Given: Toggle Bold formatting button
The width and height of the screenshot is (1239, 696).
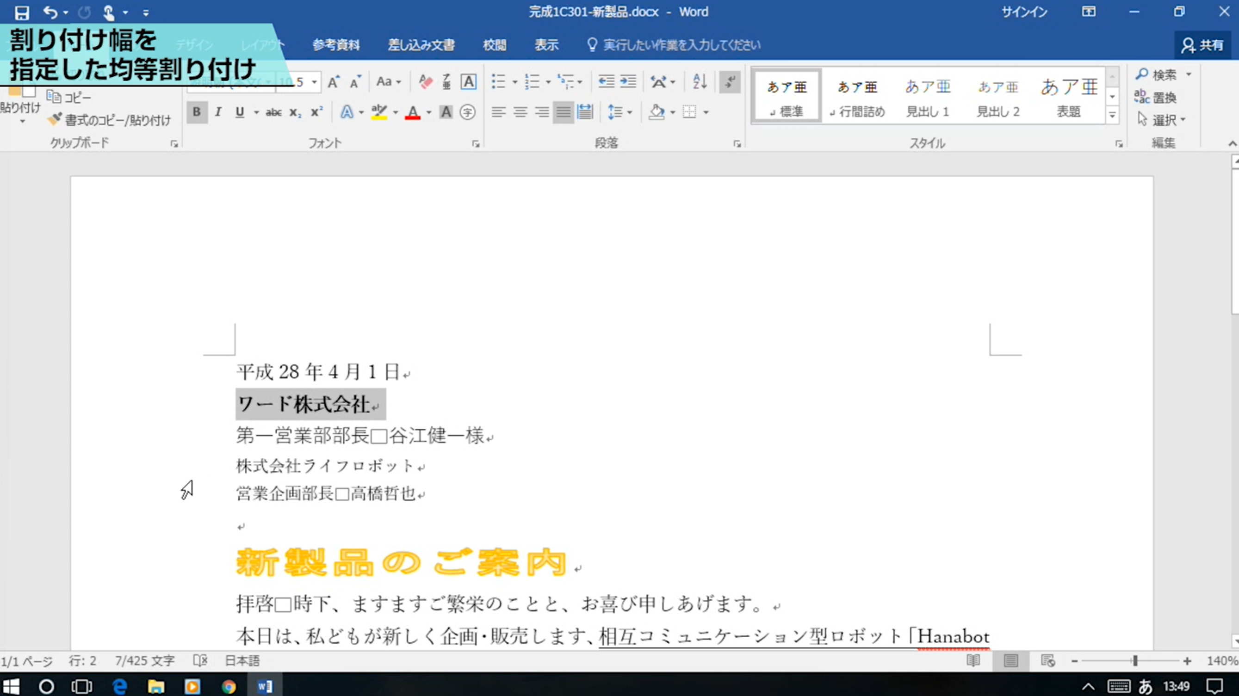Looking at the screenshot, I should [196, 112].
